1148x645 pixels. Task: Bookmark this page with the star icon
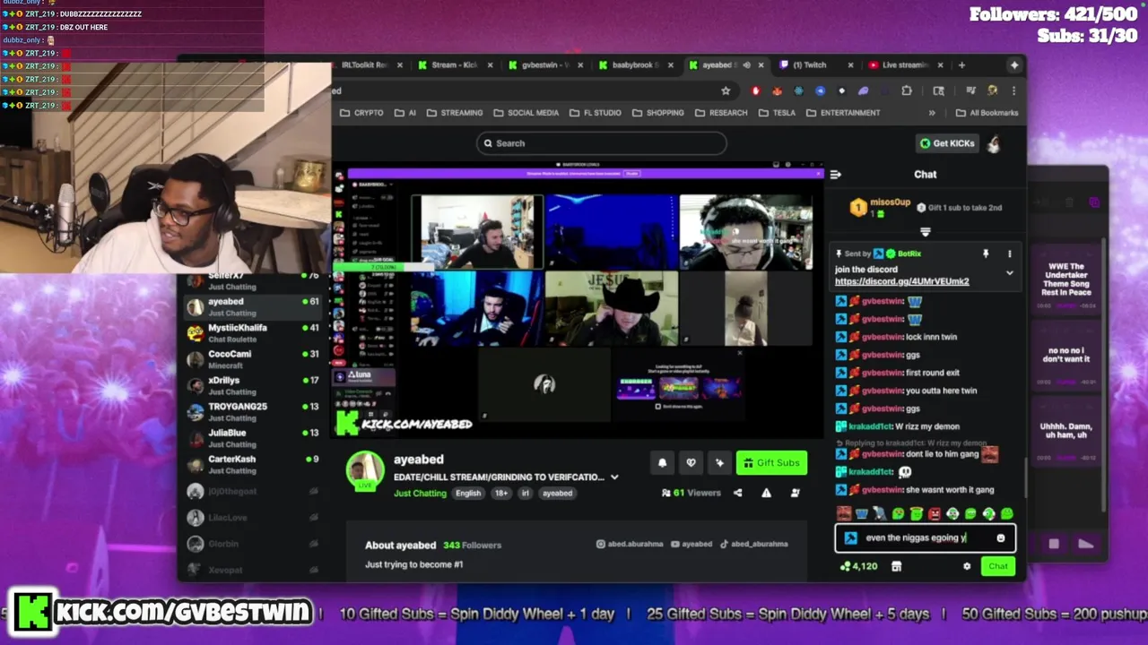tap(726, 90)
